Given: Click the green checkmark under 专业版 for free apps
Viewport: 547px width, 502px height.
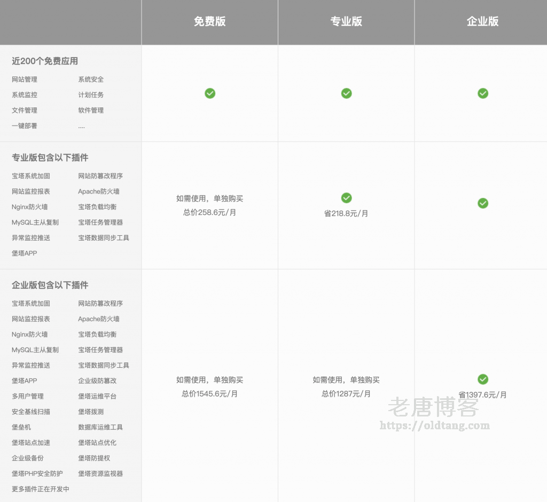Looking at the screenshot, I should [346, 93].
